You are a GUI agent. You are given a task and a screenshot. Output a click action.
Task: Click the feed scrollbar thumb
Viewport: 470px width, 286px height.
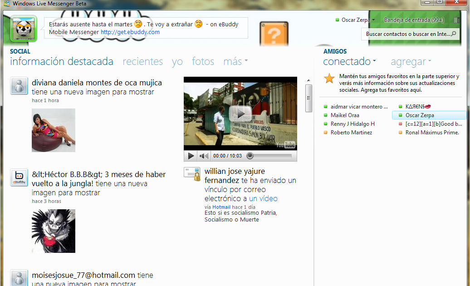308,98
